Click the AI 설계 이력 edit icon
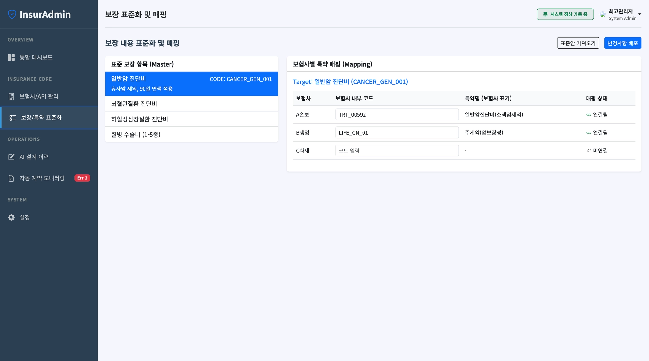The image size is (649, 361). point(11,157)
